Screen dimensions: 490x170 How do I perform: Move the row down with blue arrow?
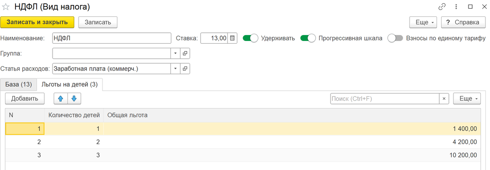tap(74, 99)
